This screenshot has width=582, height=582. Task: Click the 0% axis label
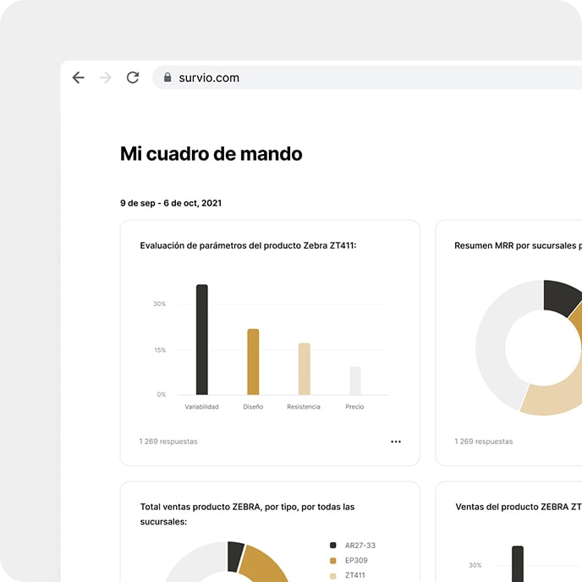(161, 394)
